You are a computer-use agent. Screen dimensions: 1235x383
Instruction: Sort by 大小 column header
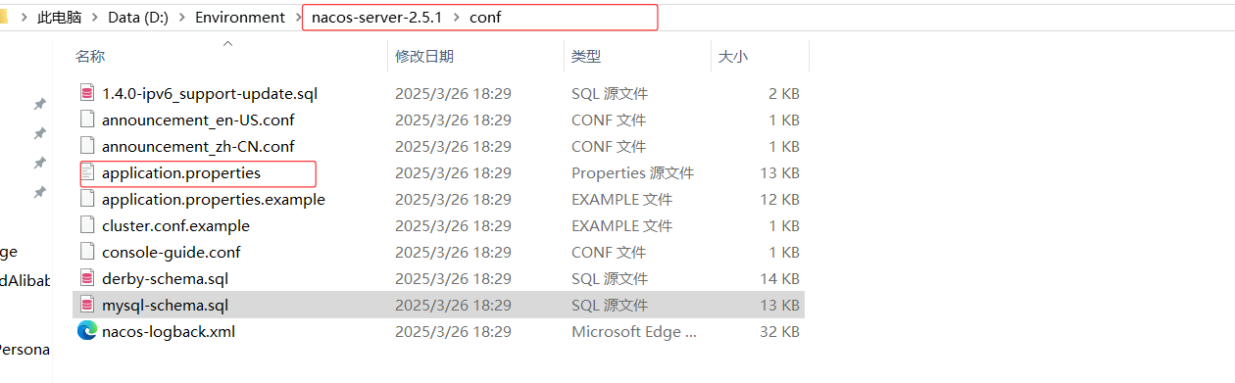(732, 57)
